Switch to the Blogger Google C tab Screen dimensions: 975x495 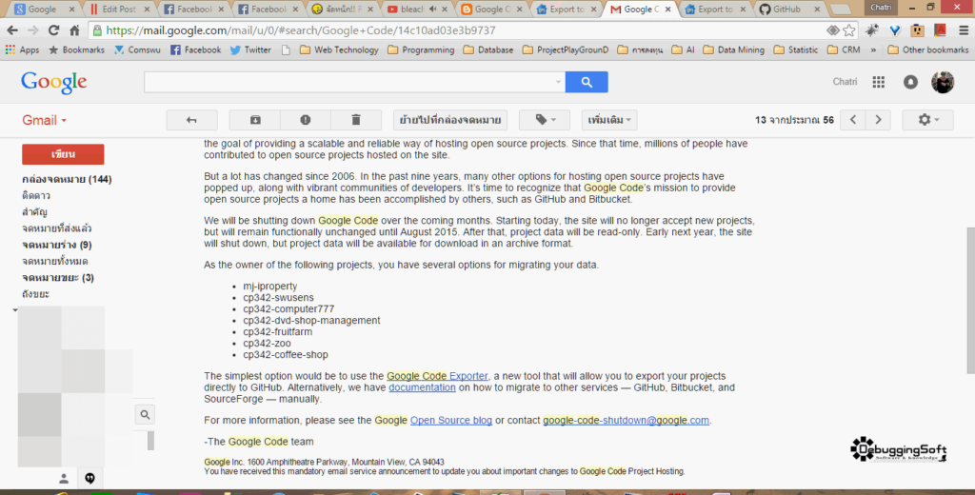(491, 10)
